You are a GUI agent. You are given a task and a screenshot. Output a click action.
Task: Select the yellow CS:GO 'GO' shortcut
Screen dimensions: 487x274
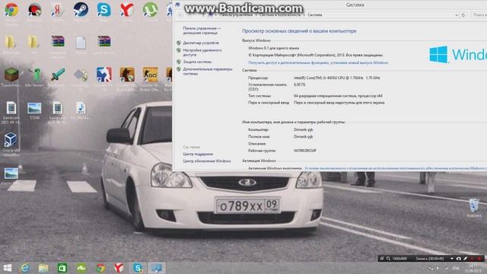(x=150, y=75)
